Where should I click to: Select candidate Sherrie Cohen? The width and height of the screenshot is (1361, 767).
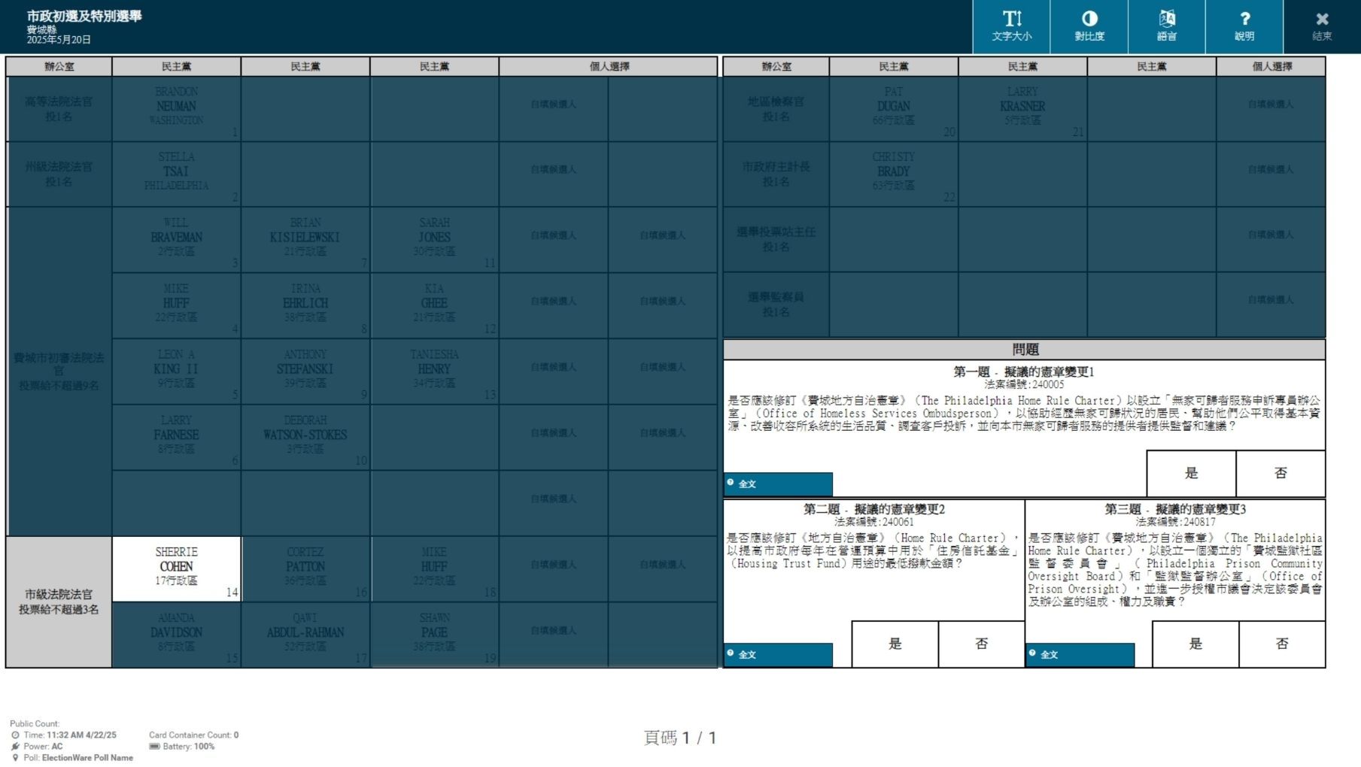pyautogui.click(x=176, y=568)
